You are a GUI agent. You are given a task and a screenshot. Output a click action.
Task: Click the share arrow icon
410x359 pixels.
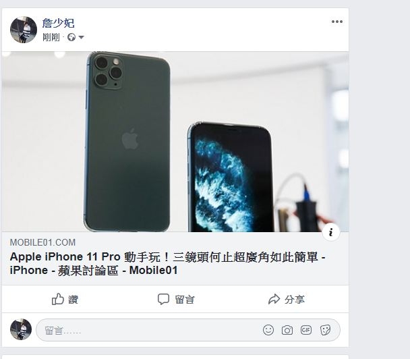[x=274, y=299]
